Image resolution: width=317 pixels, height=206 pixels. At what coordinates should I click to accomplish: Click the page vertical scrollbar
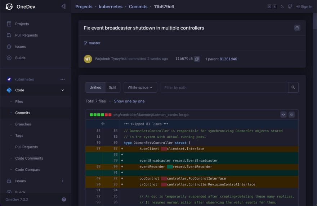[x=315, y=21]
